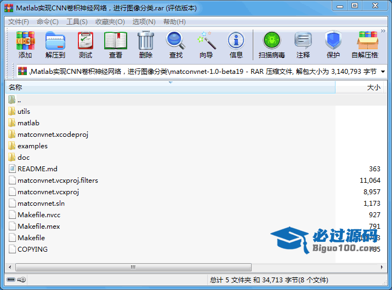
Task: Select the examples folder
Action: click(x=32, y=146)
